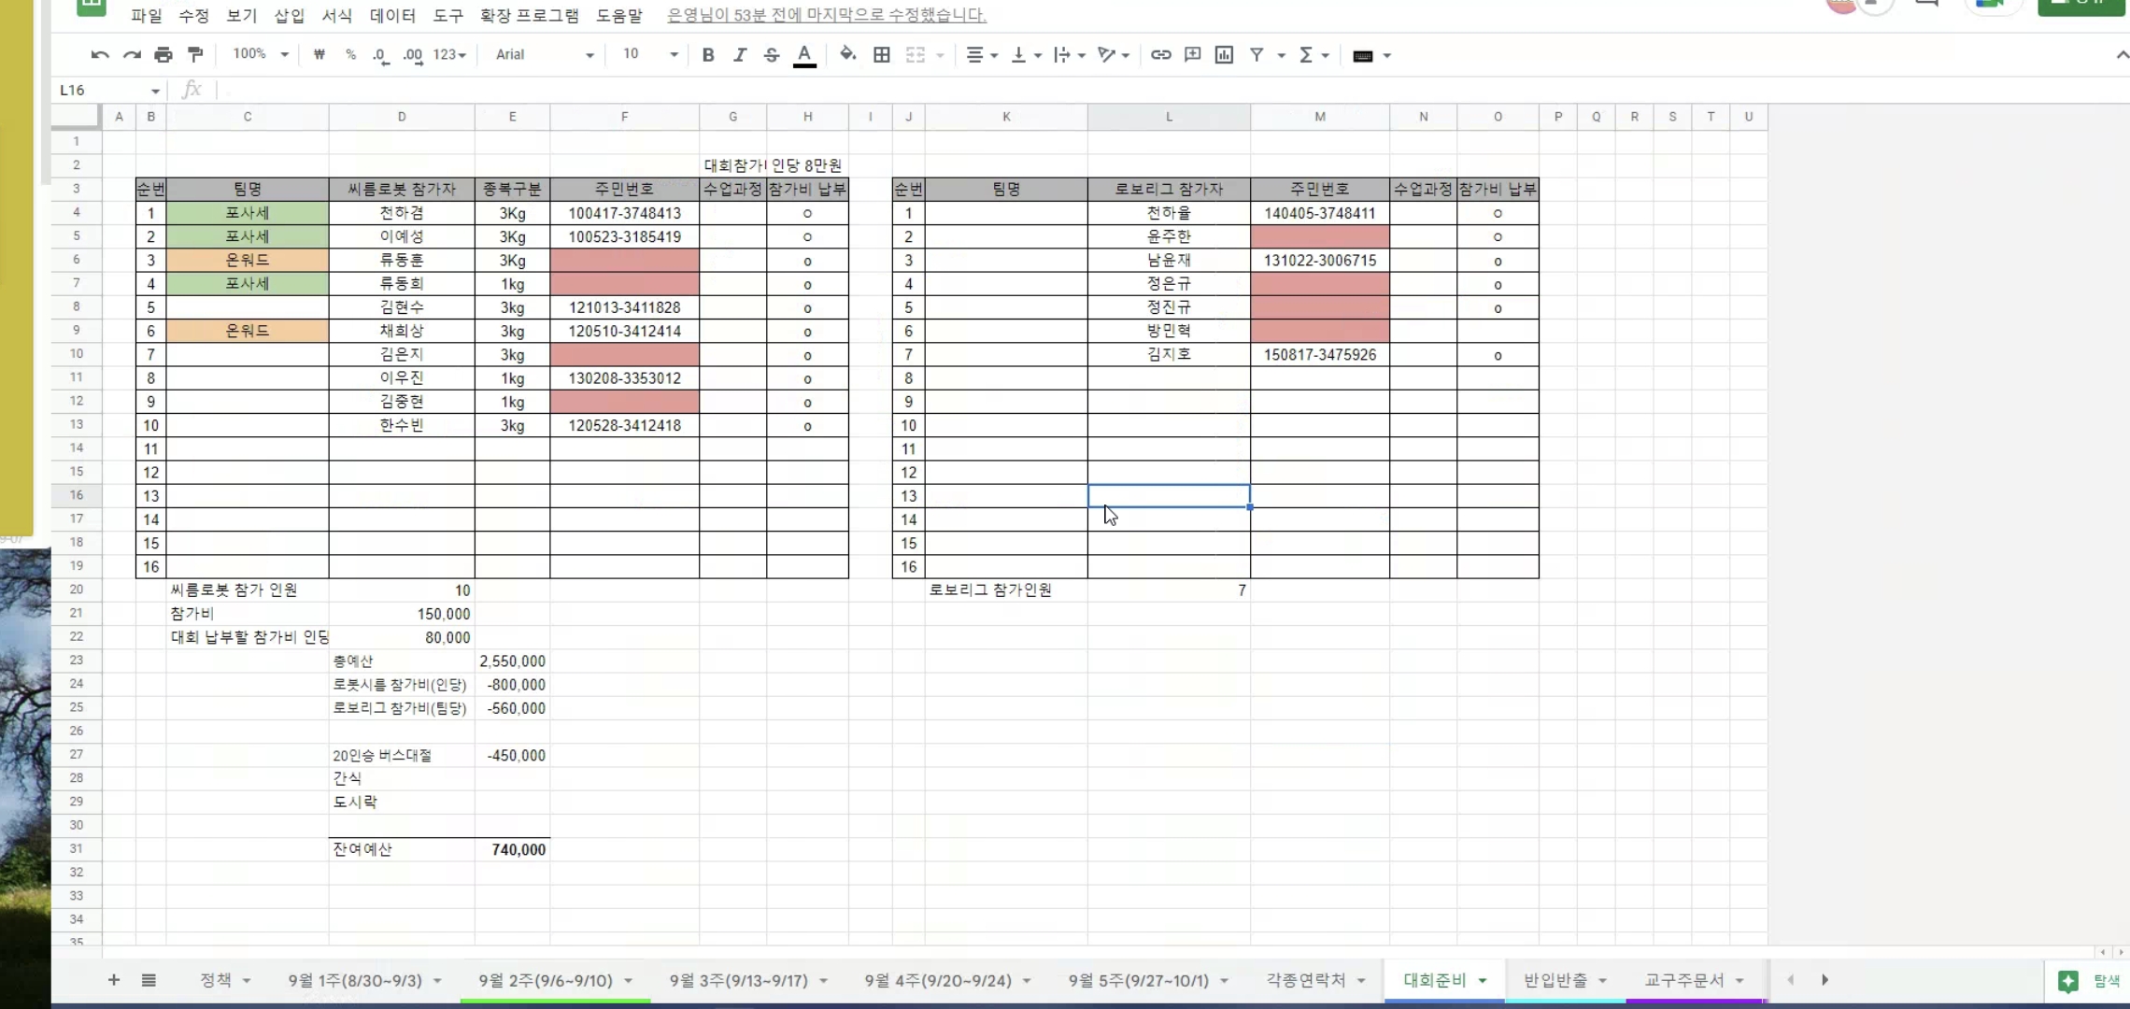Select the paint format roller icon

click(x=195, y=55)
